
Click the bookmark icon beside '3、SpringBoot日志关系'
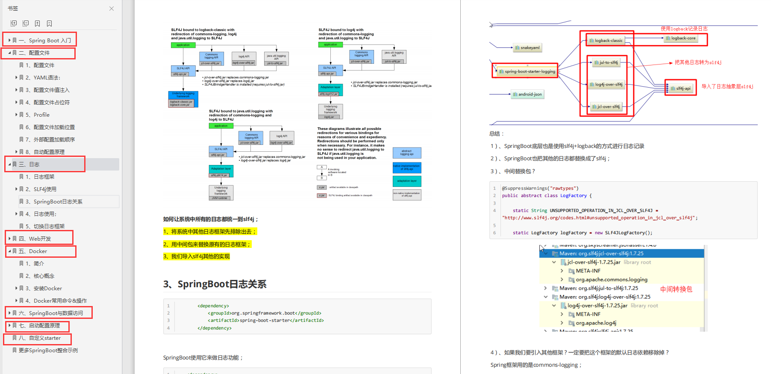(x=21, y=202)
